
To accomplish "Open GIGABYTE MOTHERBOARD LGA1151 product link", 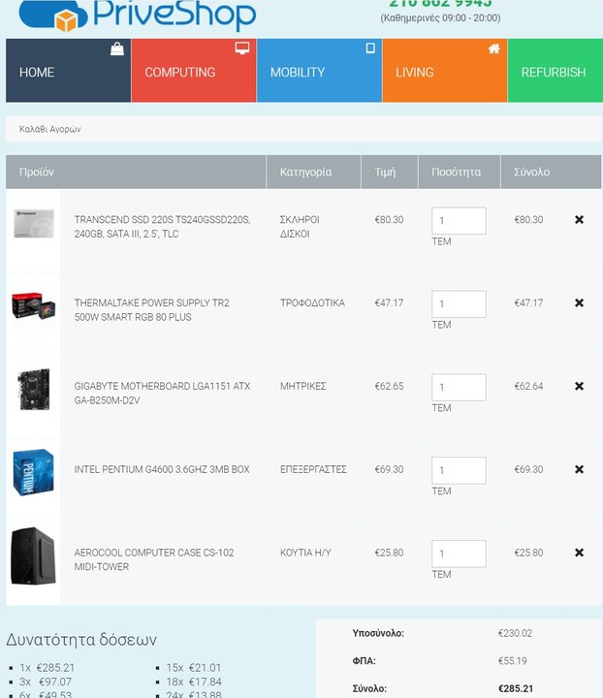I will click(x=163, y=393).
